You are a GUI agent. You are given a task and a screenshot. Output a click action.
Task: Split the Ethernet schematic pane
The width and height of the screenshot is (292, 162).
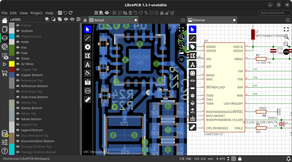click(288, 20)
